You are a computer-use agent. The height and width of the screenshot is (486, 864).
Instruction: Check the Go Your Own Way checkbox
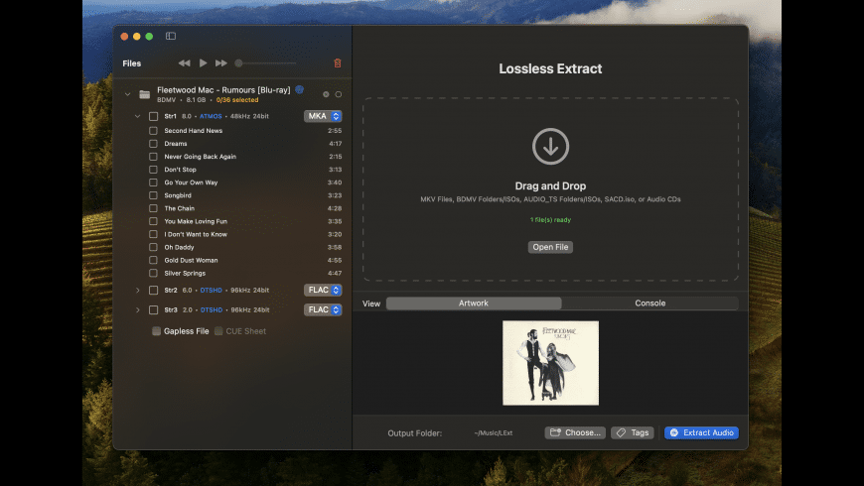(153, 182)
